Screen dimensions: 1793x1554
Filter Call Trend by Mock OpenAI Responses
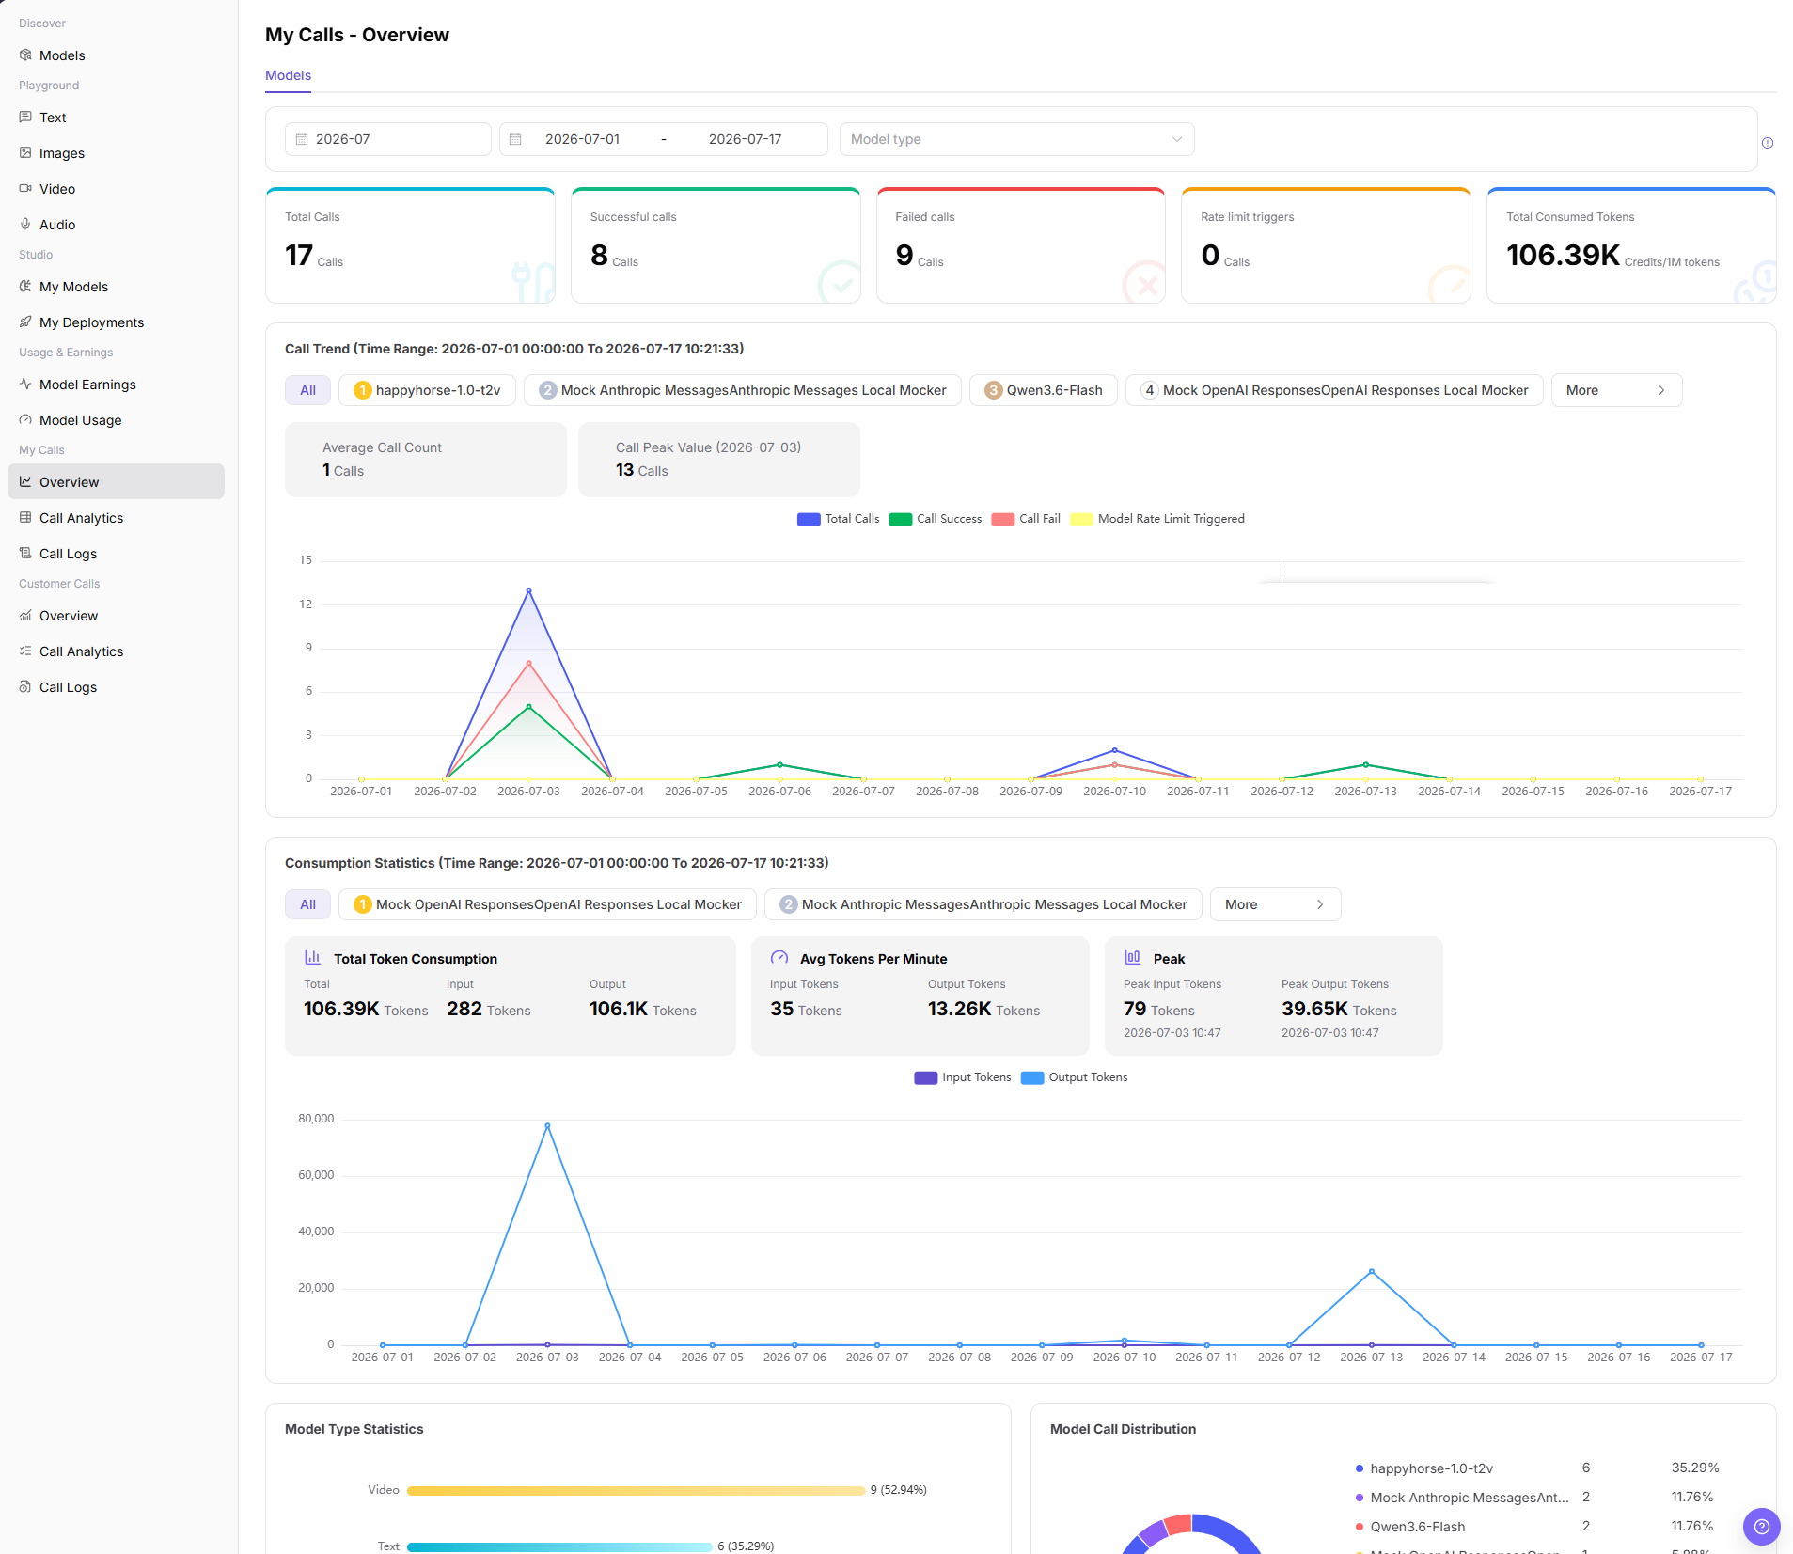click(x=1334, y=390)
